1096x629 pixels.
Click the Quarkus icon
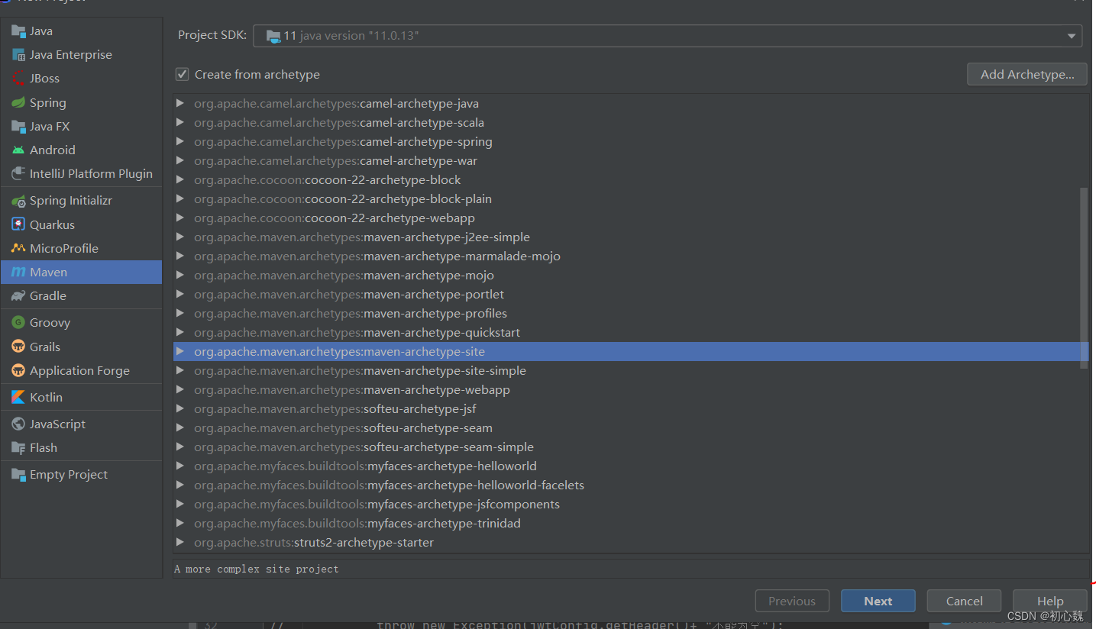(18, 224)
